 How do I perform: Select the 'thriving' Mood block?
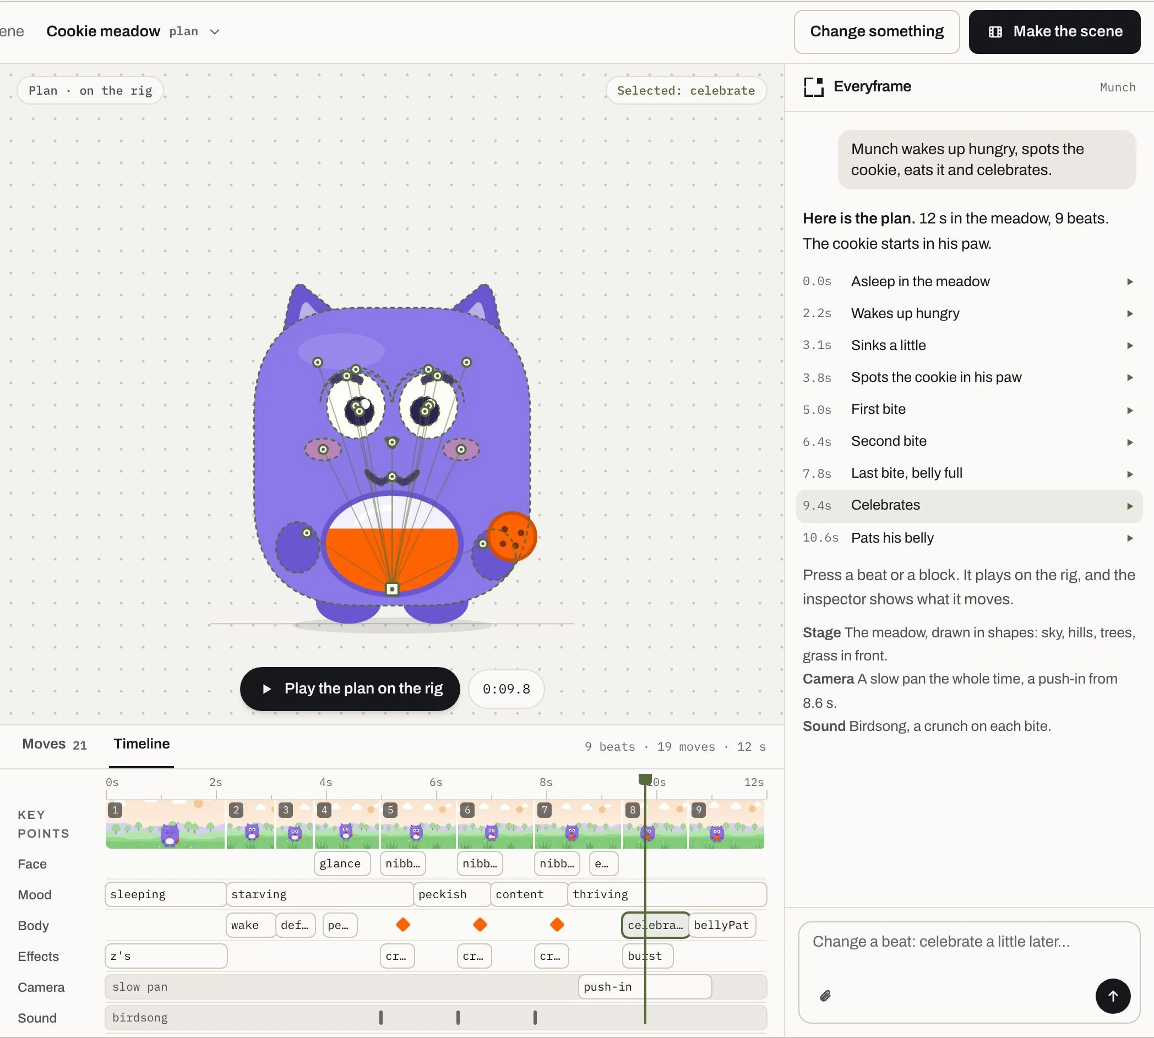667,894
